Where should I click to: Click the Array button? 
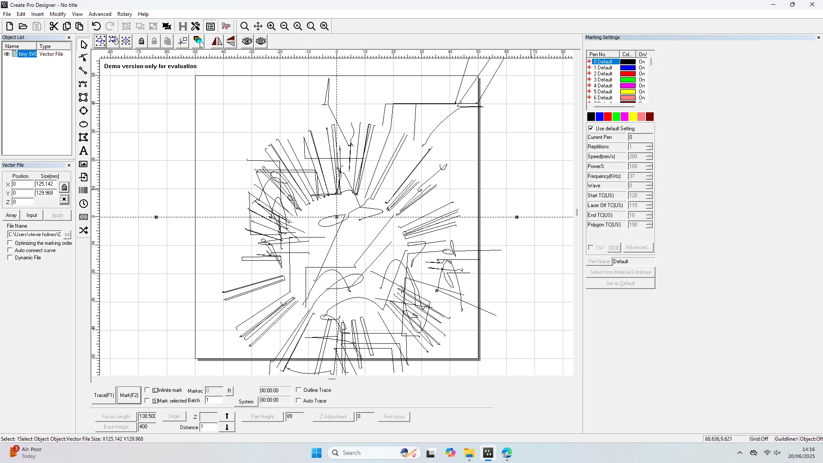[x=11, y=215]
